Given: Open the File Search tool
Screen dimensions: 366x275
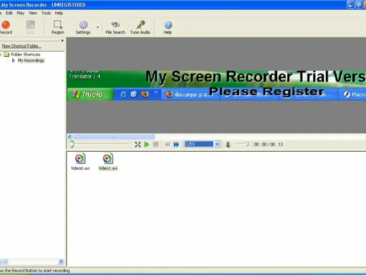Looking at the screenshot, I should [x=115, y=27].
